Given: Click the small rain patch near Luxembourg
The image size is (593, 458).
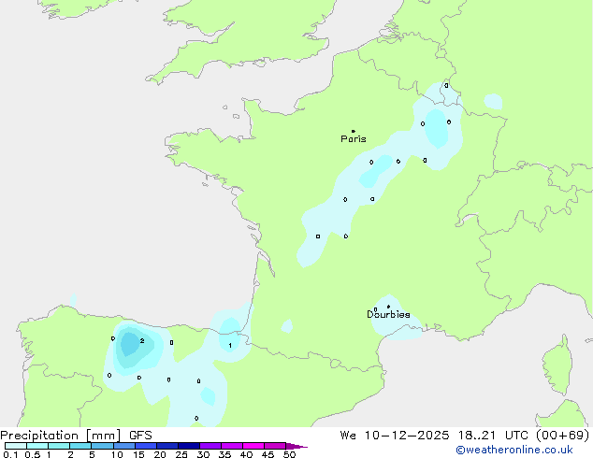Looking at the screenshot, I should [x=492, y=101].
